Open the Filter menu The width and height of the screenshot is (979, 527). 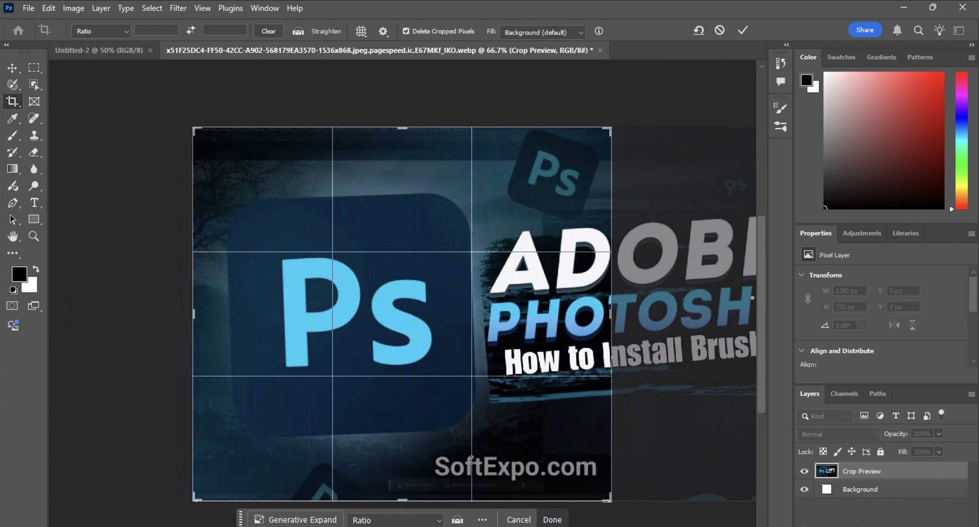[x=178, y=8]
